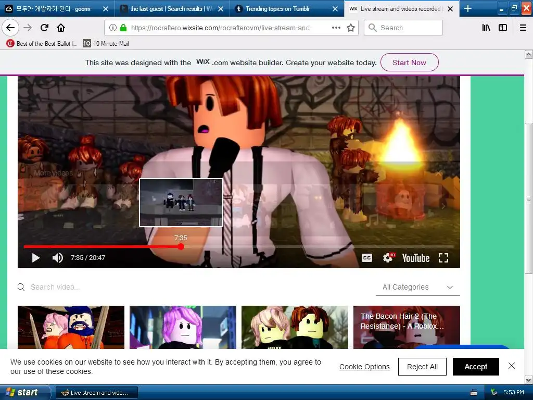
Task: Open The Bacon Hair 2 video thumbnail
Action: pos(407,327)
